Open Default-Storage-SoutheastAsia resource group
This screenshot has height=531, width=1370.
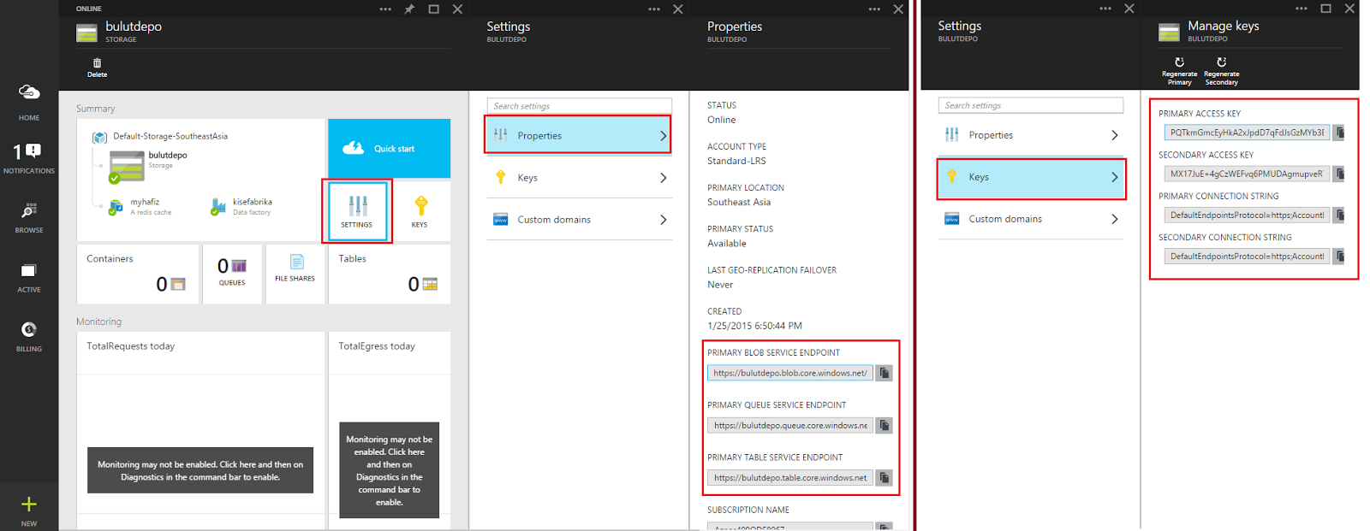point(160,136)
